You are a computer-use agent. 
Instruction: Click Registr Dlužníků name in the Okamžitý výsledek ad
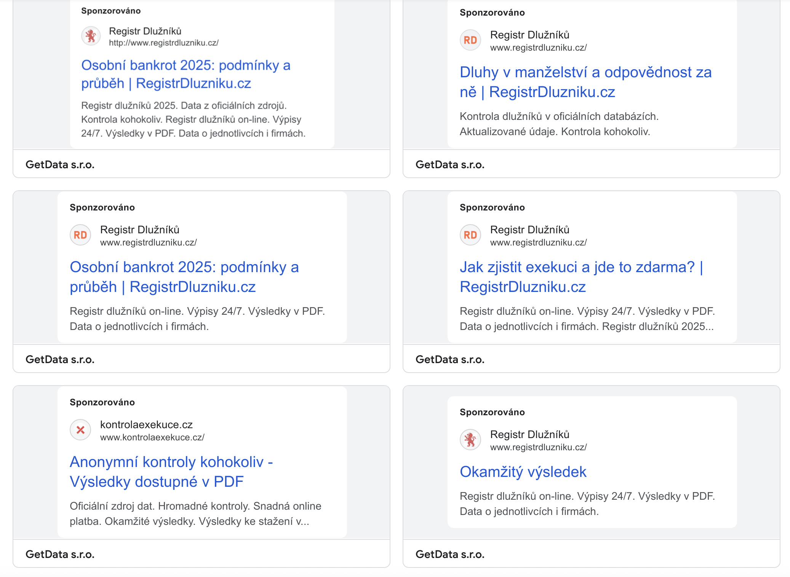click(530, 434)
